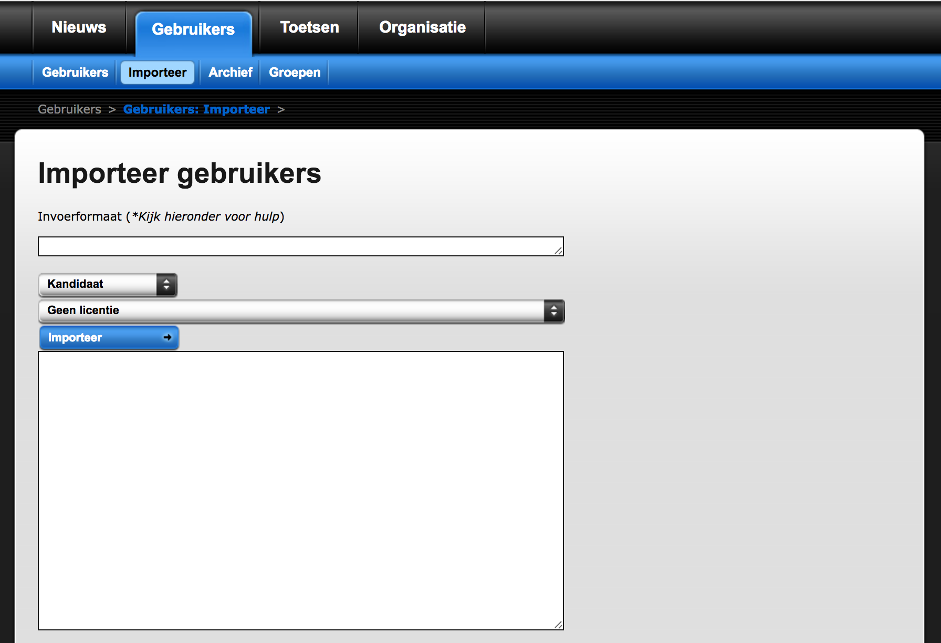Click inside the large import text area
Screen dimensions: 941x643
coord(300,490)
